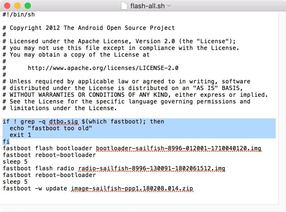Click the 'fi' line
The height and width of the screenshot is (212, 286).
[6, 142]
